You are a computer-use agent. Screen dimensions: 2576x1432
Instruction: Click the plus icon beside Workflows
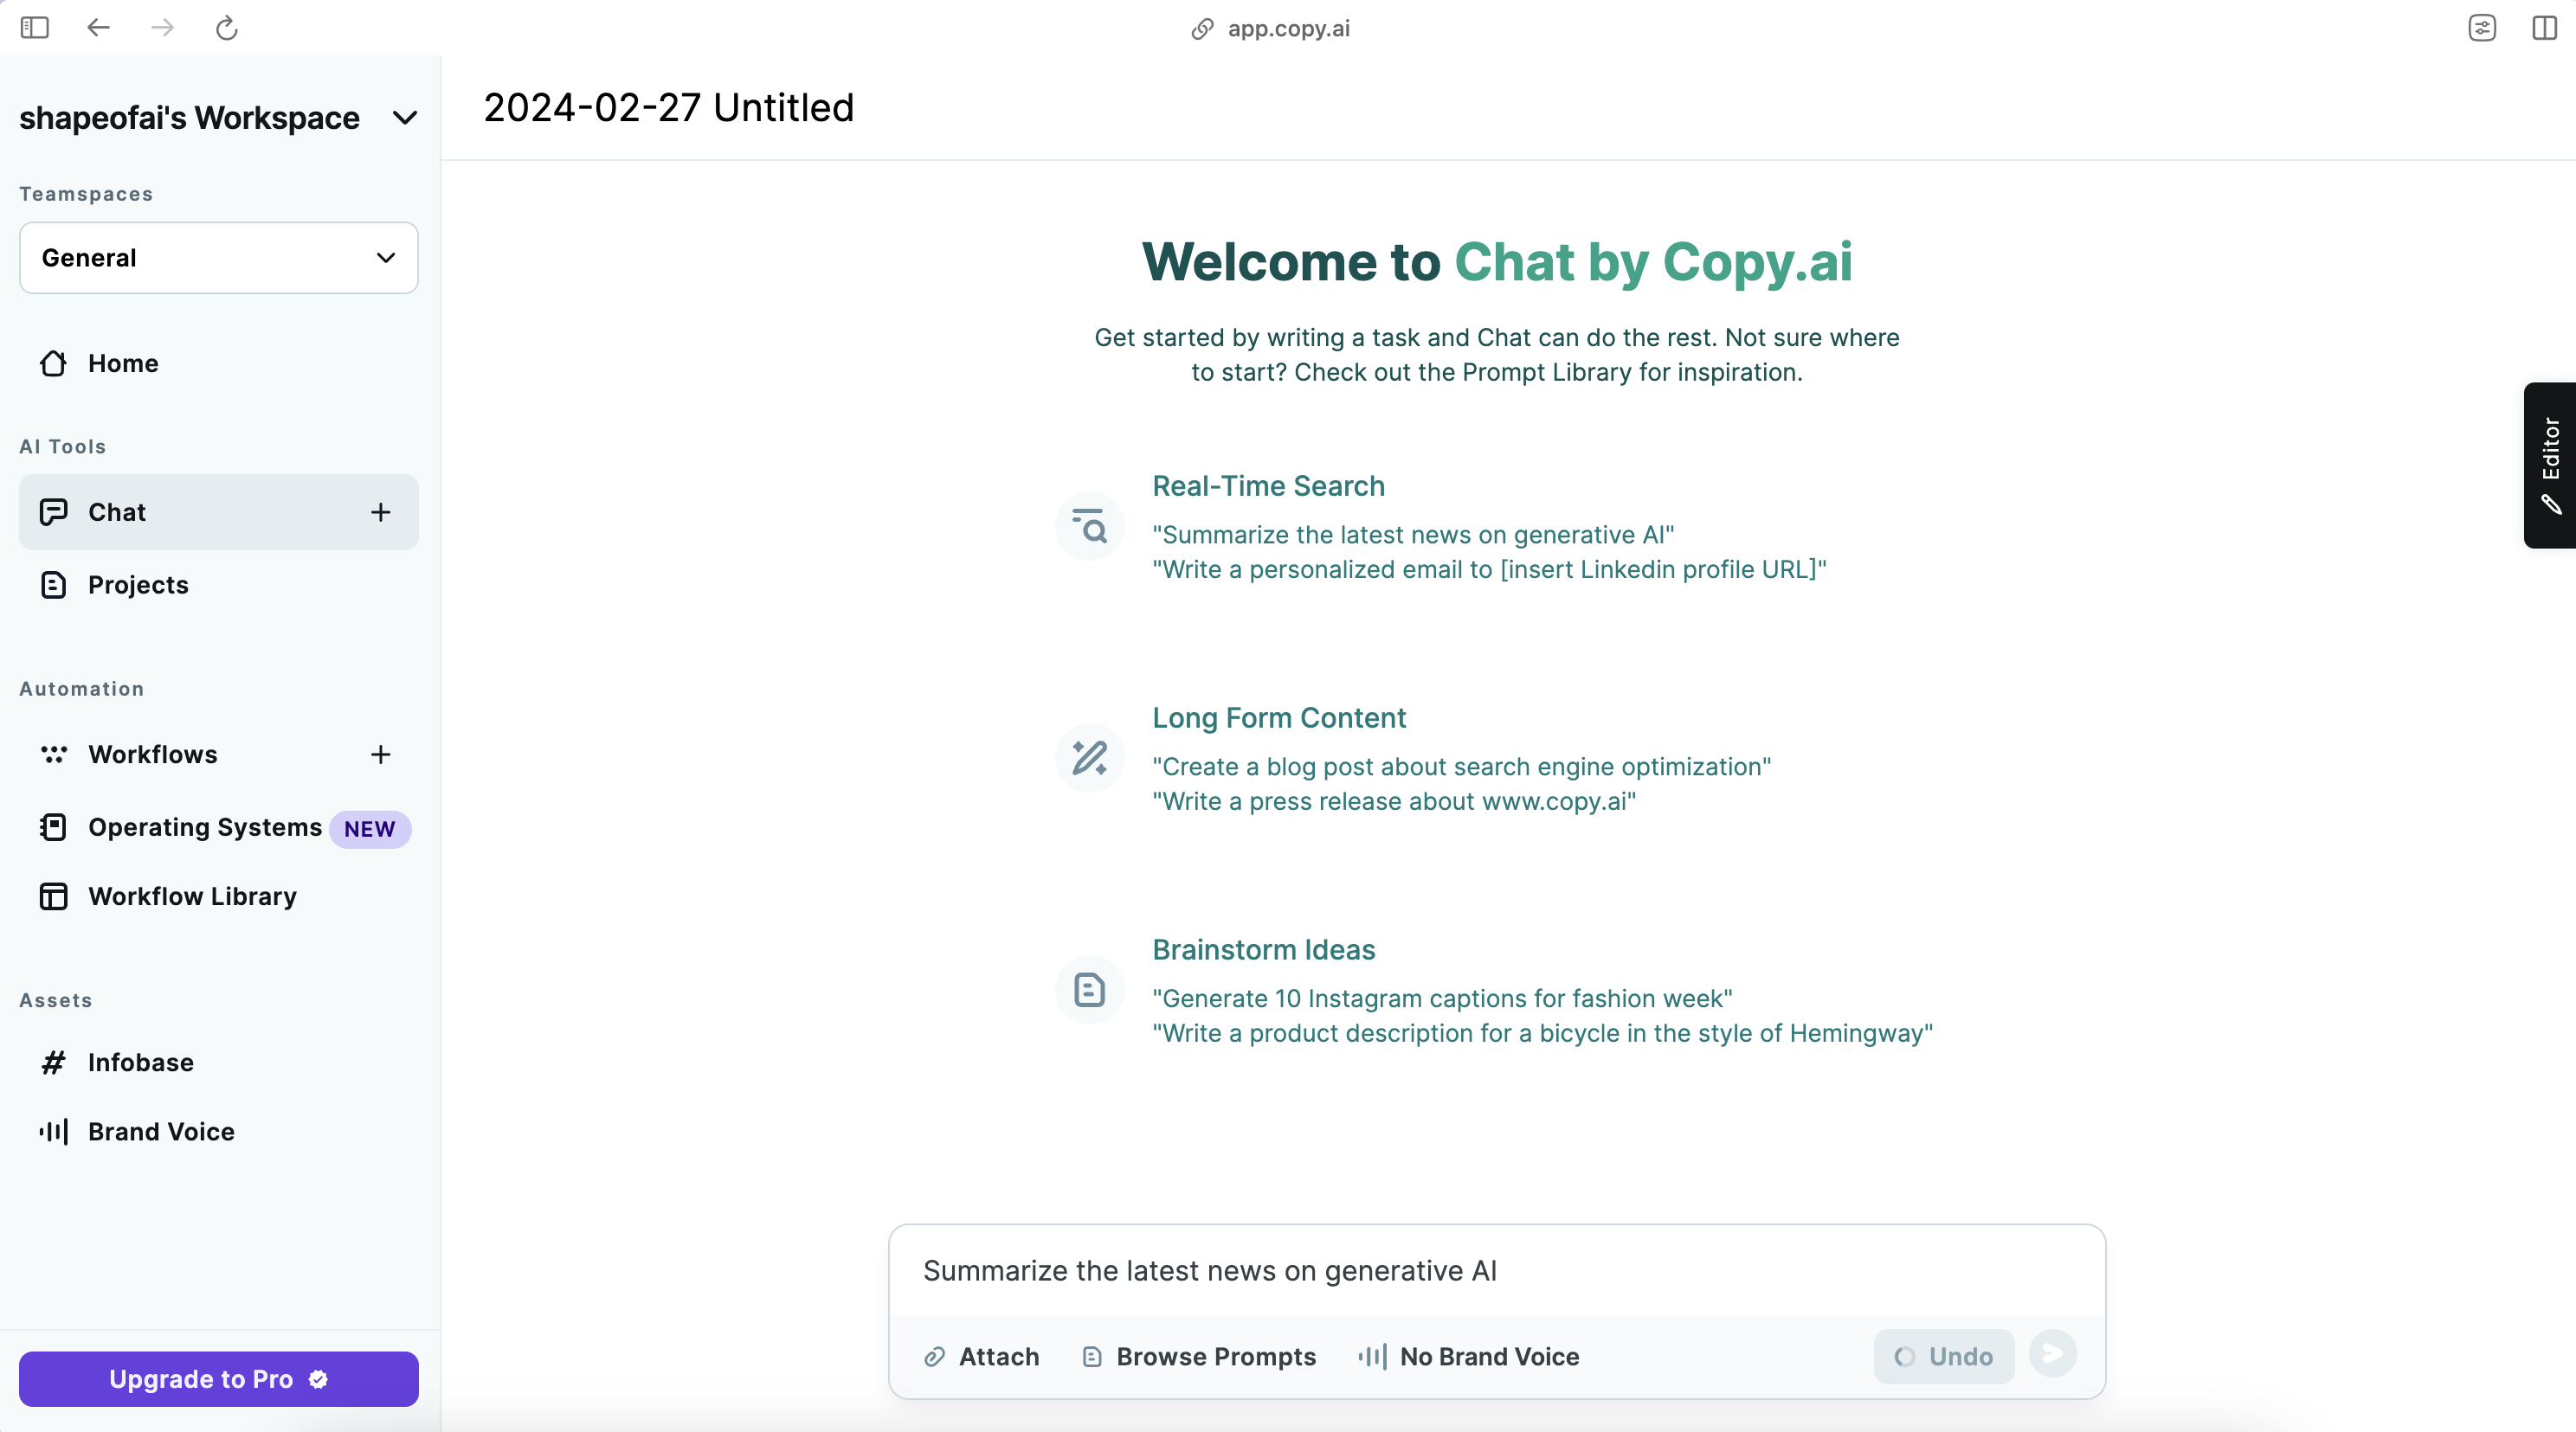380,755
